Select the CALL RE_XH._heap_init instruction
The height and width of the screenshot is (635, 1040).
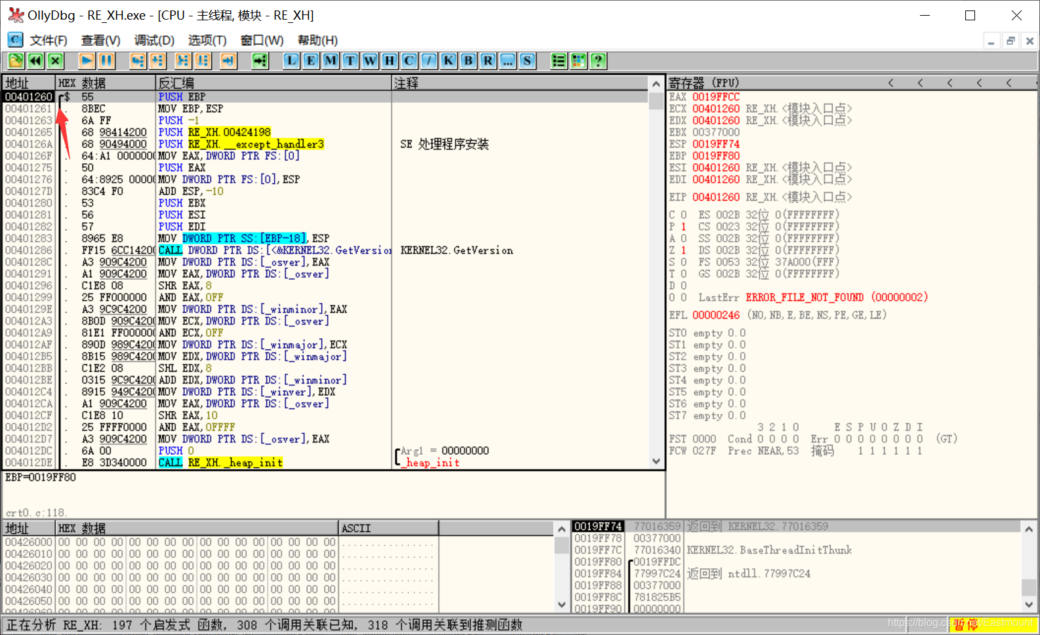[x=220, y=463]
